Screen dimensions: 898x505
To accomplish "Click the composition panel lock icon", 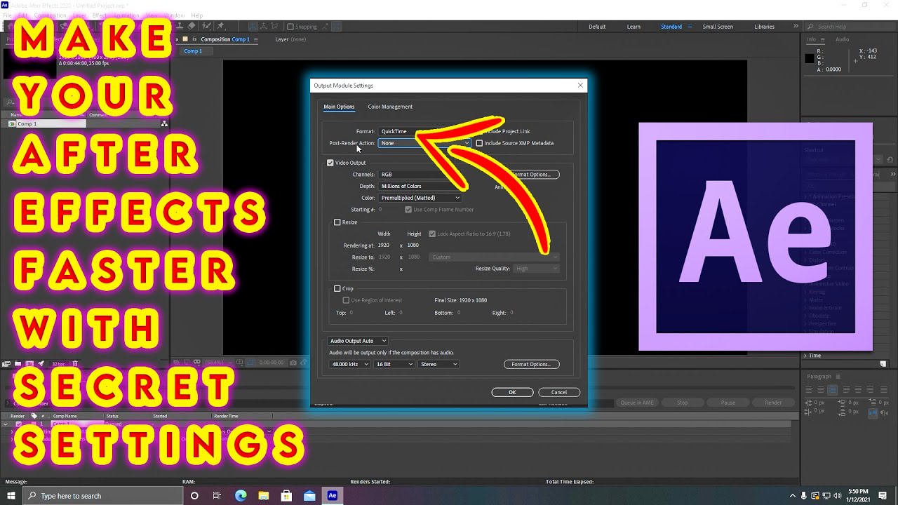I will [194, 39].
